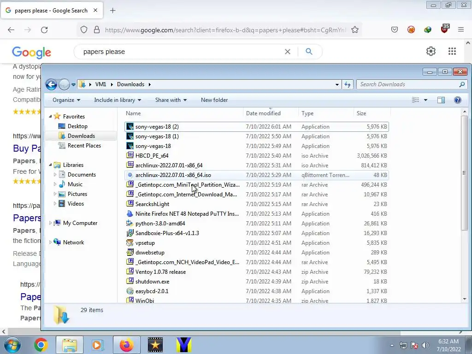Open Include in library menu

[x=118, y=100]
